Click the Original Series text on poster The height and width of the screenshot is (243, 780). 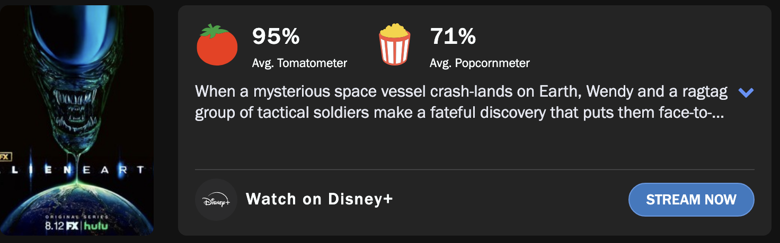point(77,217)
